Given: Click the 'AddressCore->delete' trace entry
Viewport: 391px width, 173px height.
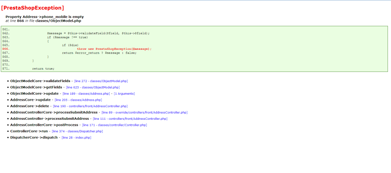Looking at the screenshot, I should (30, 106).
